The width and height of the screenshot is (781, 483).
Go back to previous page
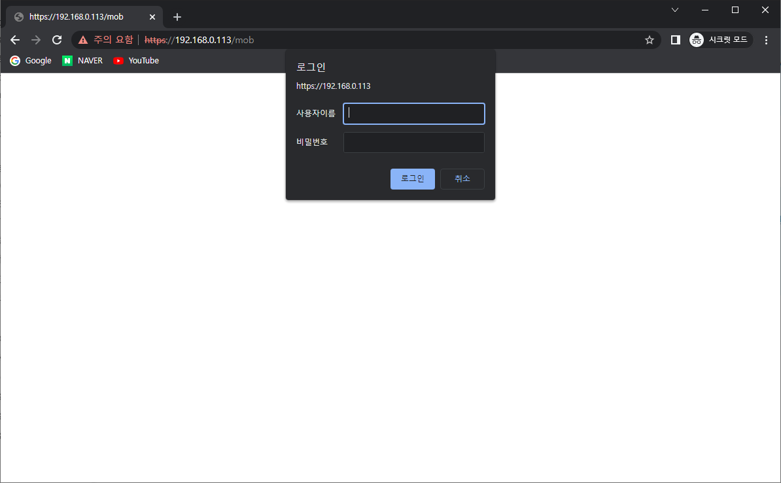15,40
